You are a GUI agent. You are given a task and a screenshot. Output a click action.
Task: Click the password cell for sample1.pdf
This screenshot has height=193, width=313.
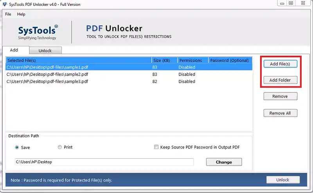click(230, 67)
